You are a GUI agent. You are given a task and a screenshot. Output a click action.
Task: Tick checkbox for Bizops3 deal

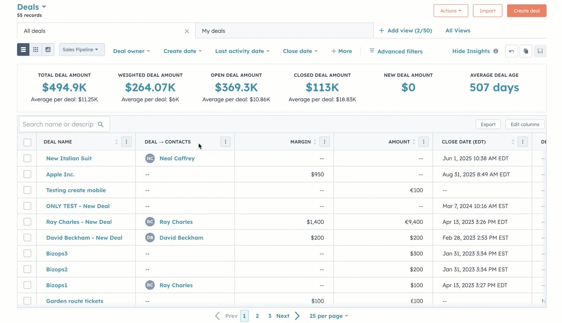pos(27,253)
